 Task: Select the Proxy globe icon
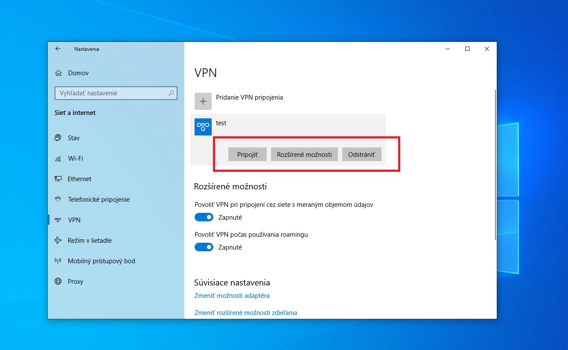click(x=58, y=281)
